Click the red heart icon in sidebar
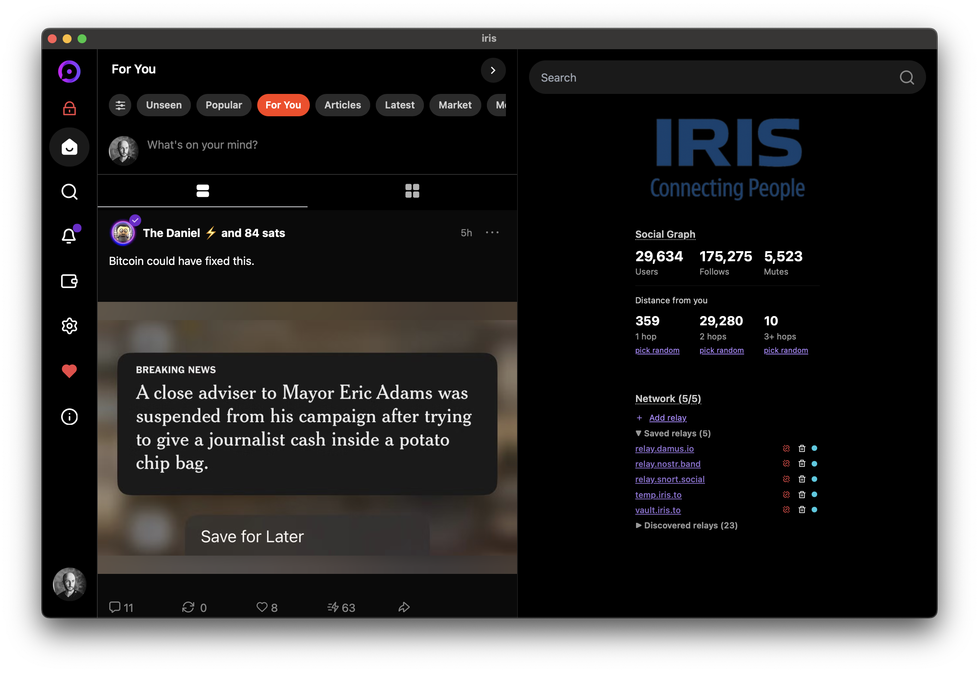Screen dimensions: 979x673 (x=69, y=371)
